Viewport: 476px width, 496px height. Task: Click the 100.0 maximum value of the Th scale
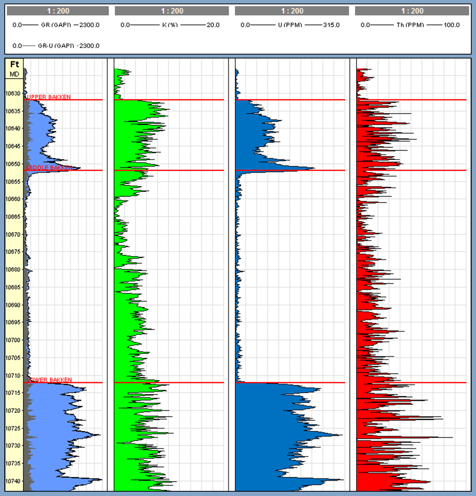[x=452, y=25]
